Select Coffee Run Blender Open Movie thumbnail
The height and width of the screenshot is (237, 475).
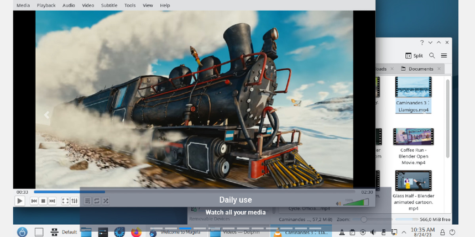413,137
